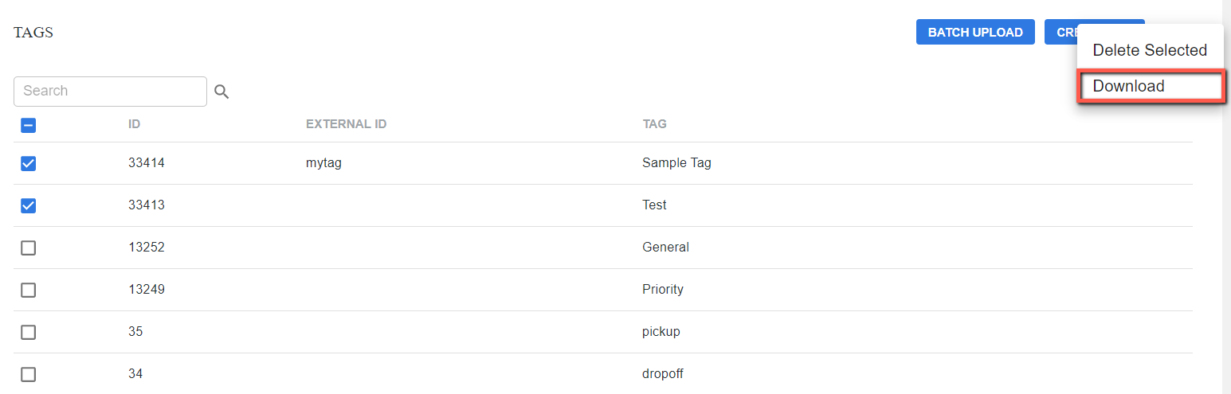Sort by the ID column header
The image size is (1231, 394).
coord(135,124)
